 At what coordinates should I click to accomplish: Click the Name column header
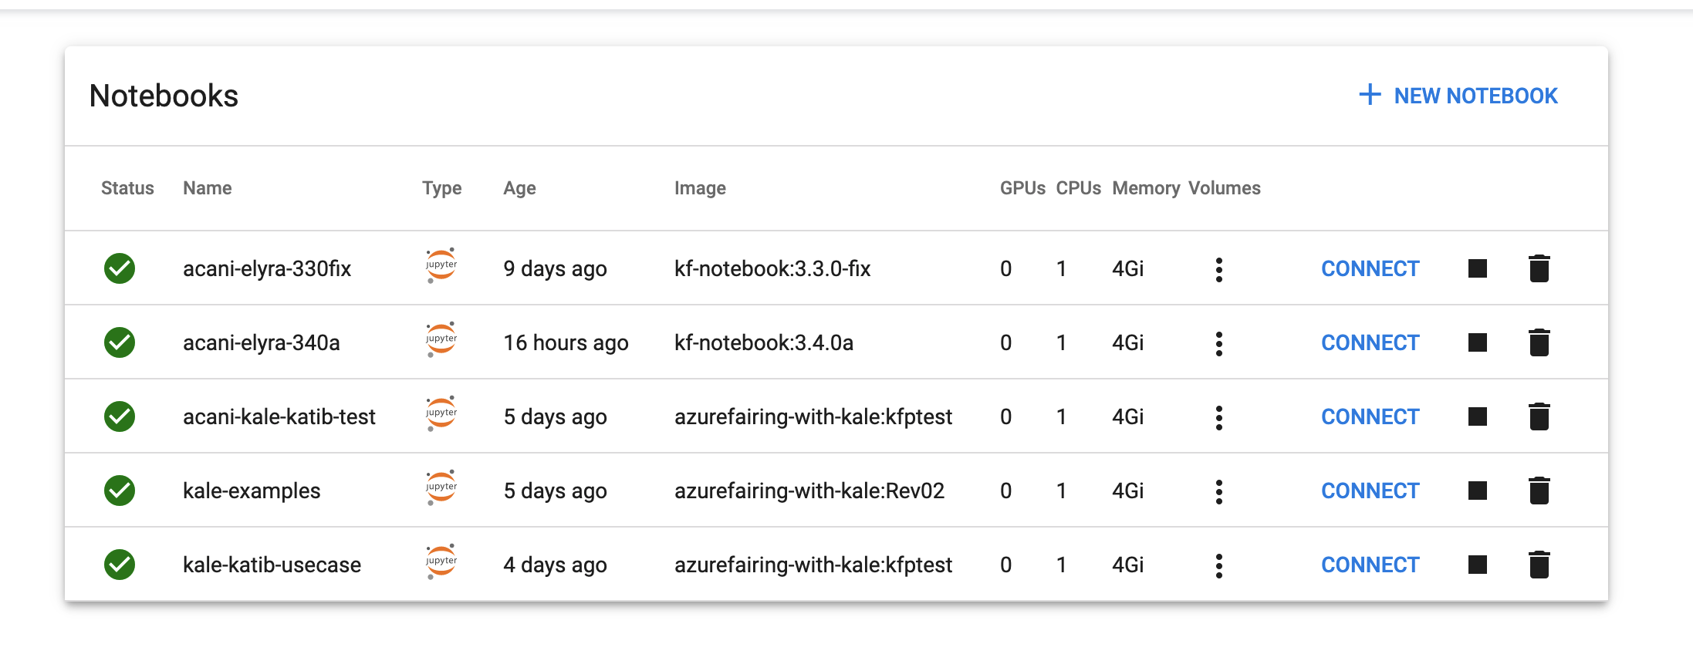pyautogui.click(x=207, y=188)
